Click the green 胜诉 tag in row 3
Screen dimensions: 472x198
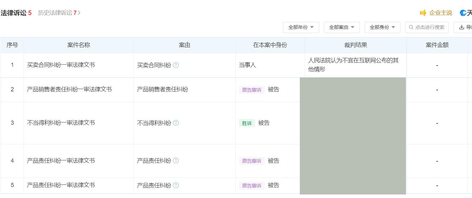[x=247, y=123]
